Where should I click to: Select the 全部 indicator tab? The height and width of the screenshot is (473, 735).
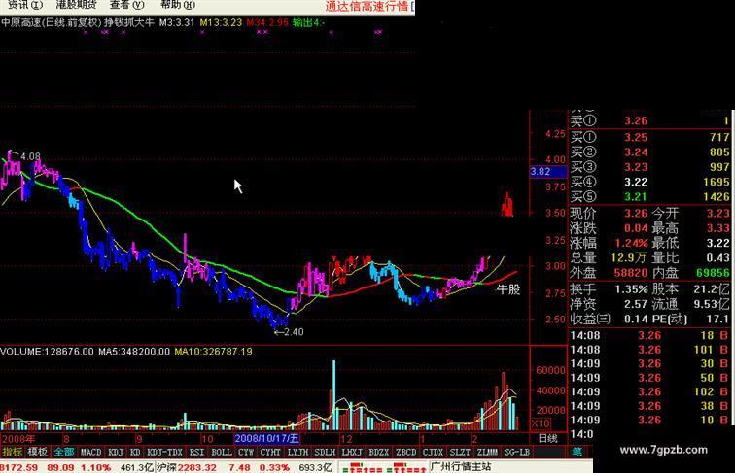tap(64, 452)
